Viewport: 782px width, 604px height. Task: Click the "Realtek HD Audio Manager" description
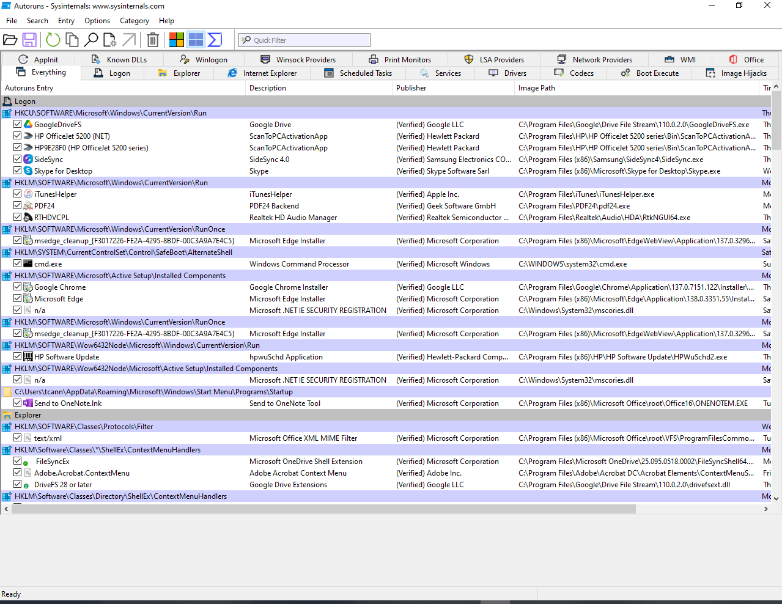[293, 218]
